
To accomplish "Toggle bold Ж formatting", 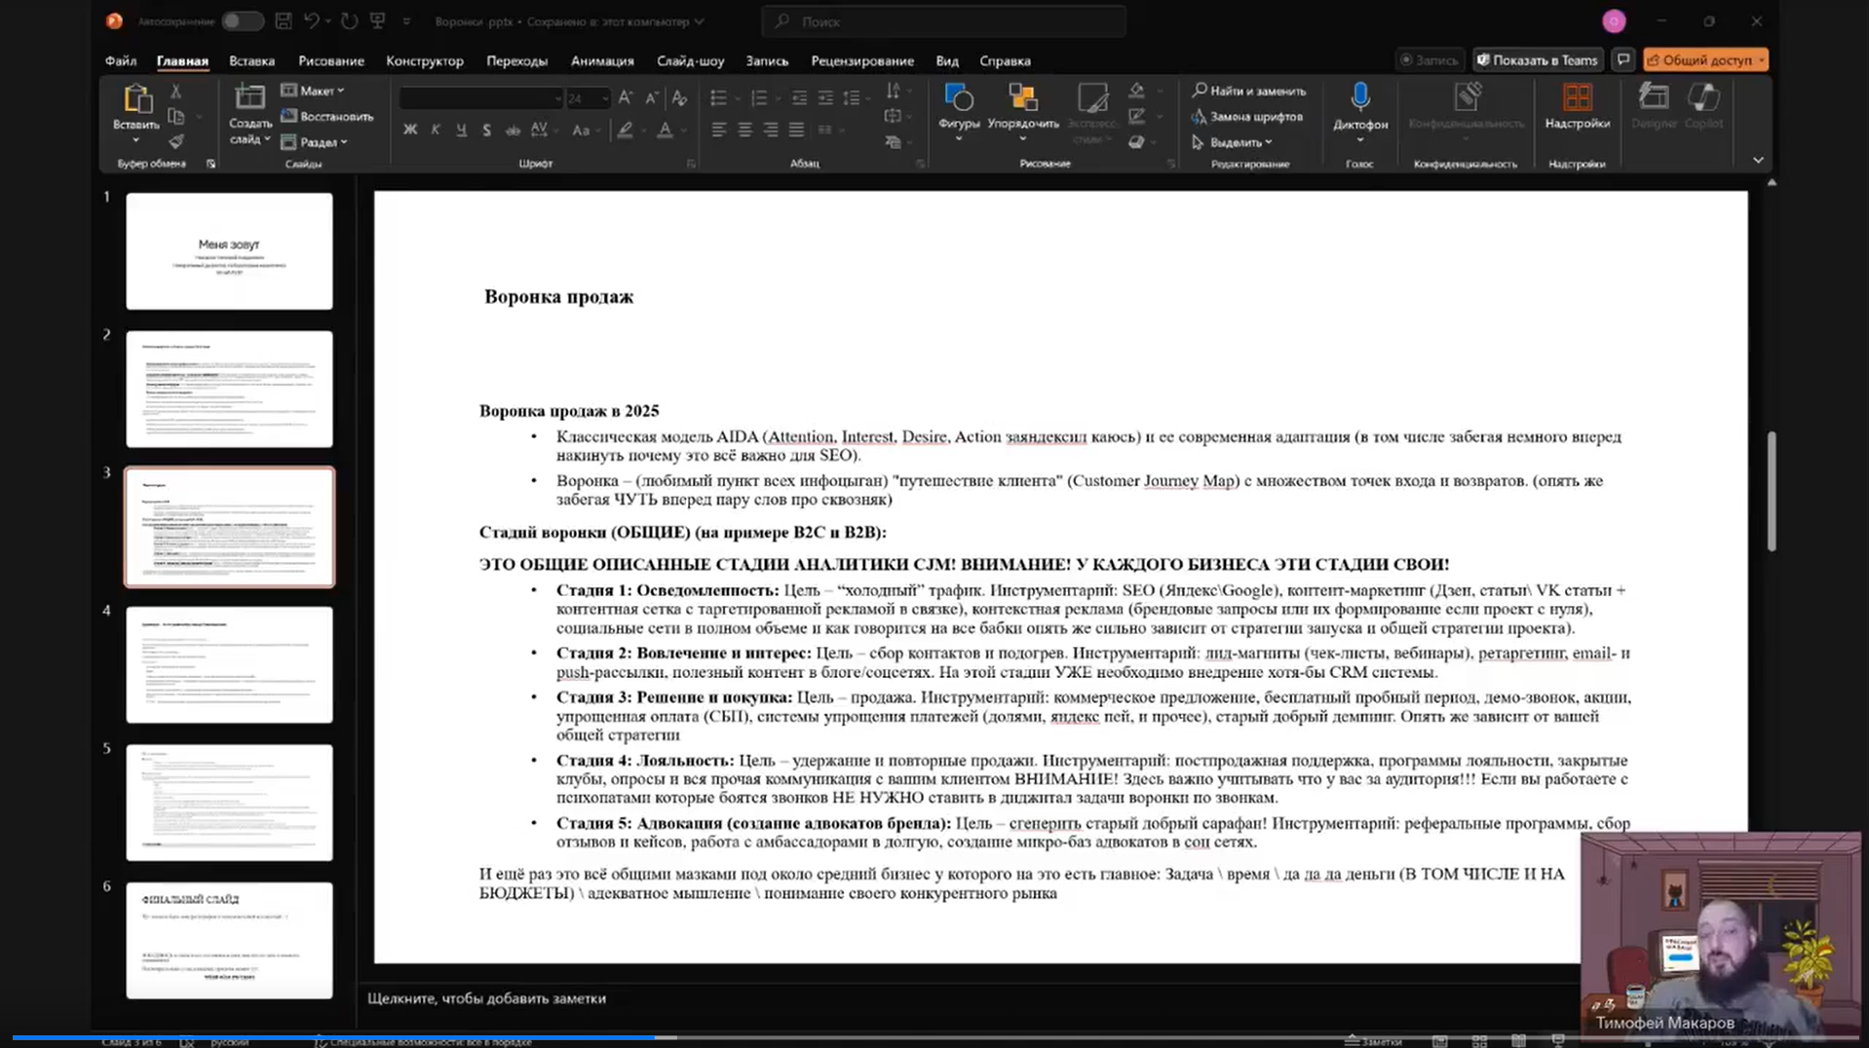I will tap(410, 131).
